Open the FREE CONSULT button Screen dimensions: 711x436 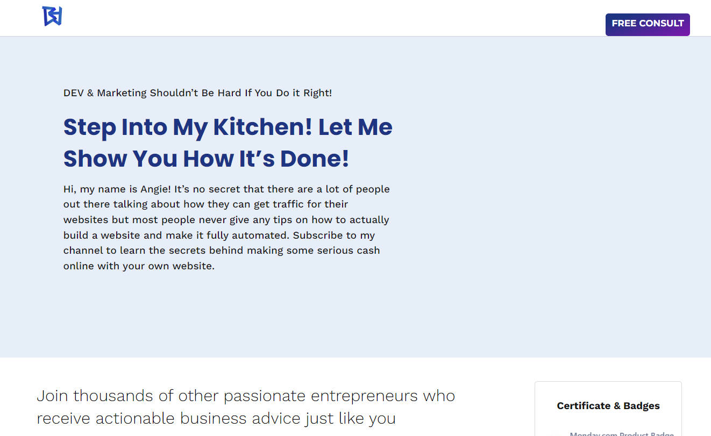click(x=648, y=24)
